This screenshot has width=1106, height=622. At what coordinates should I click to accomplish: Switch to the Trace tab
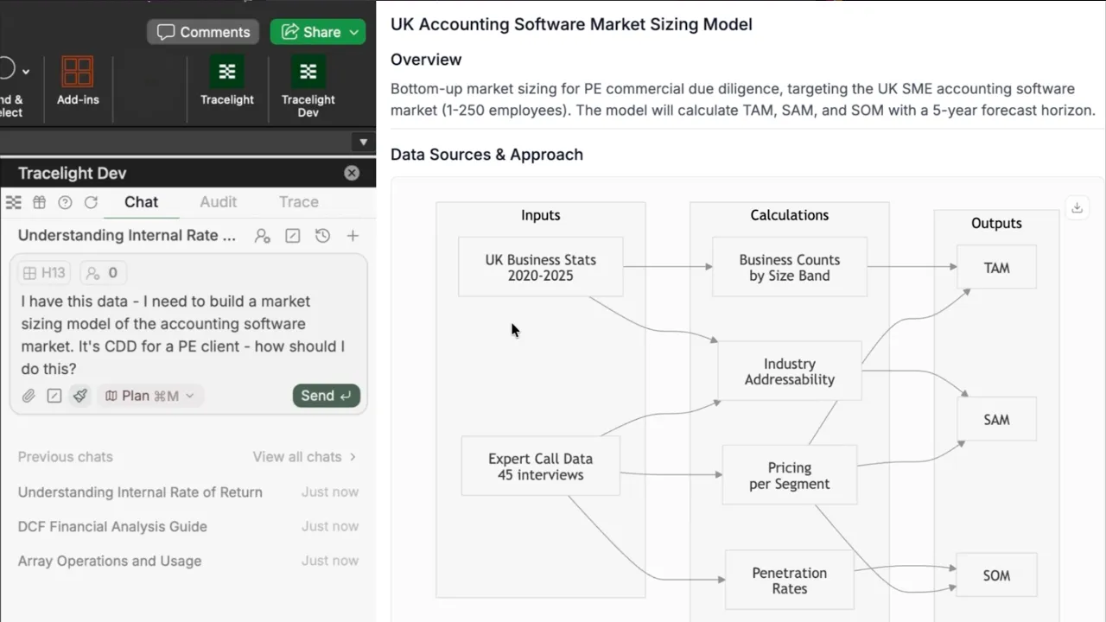point(298,202)
